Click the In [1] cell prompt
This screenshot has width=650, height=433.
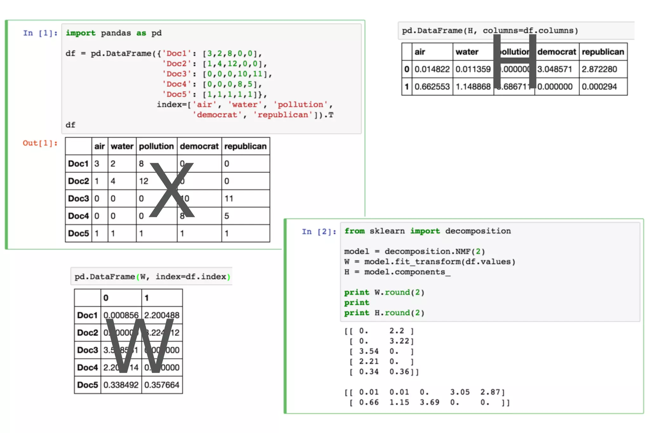(x=40, y=33)
